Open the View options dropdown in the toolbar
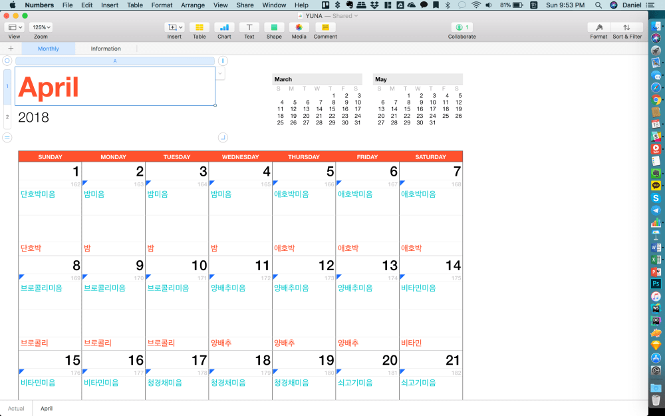665x416 pixels. [x=13, y=27]
